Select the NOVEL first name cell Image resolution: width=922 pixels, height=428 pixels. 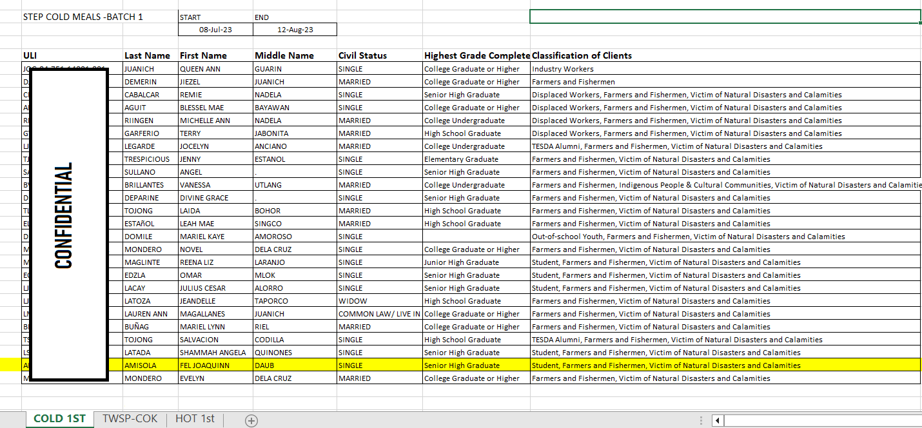click(x=215, y=249)
